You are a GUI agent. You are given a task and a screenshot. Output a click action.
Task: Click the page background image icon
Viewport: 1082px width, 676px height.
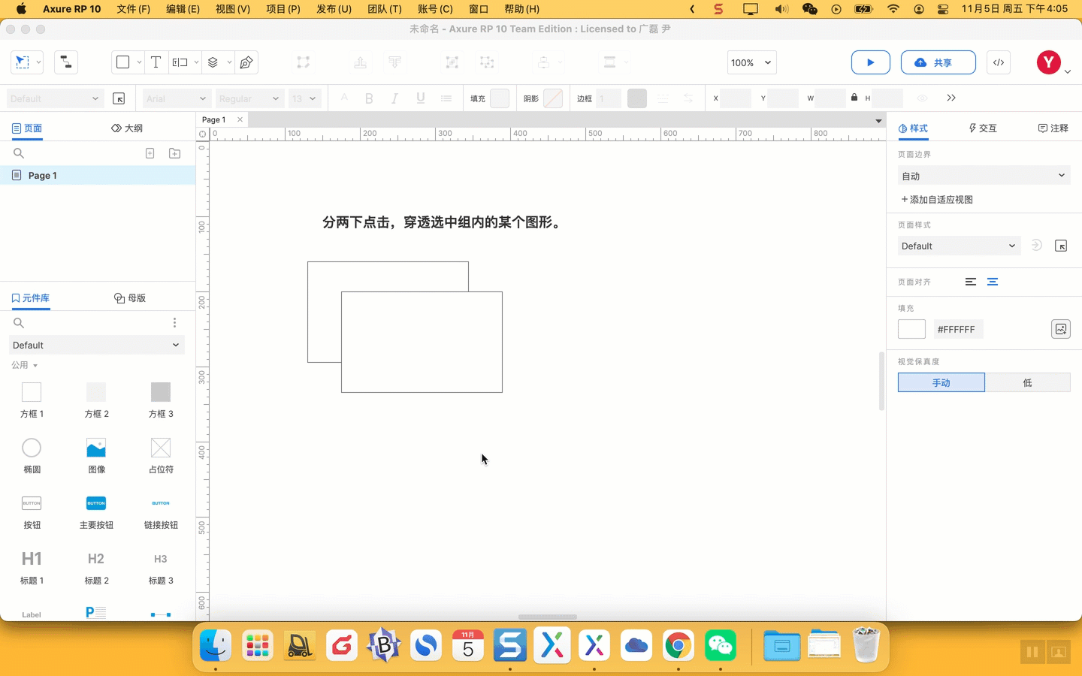click(x=1060, y=329)
